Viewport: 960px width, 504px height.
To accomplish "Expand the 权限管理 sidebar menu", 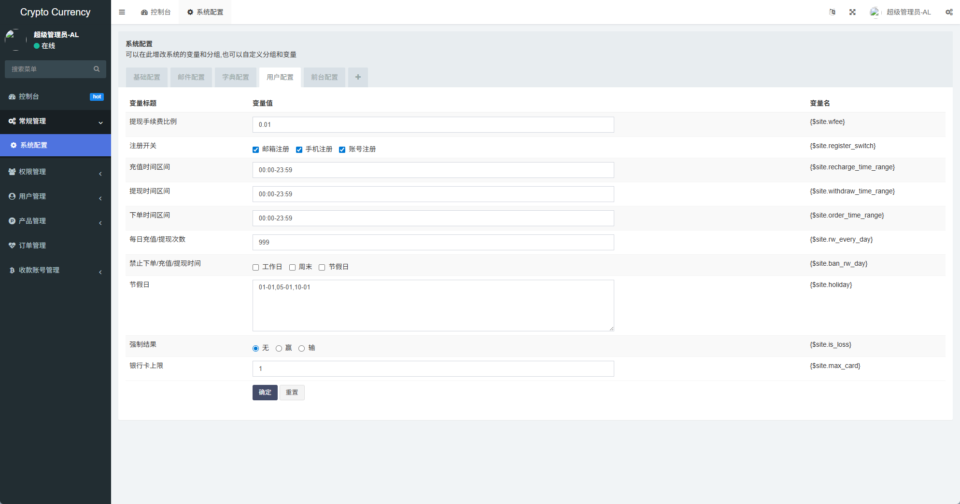I will (32, 172).
